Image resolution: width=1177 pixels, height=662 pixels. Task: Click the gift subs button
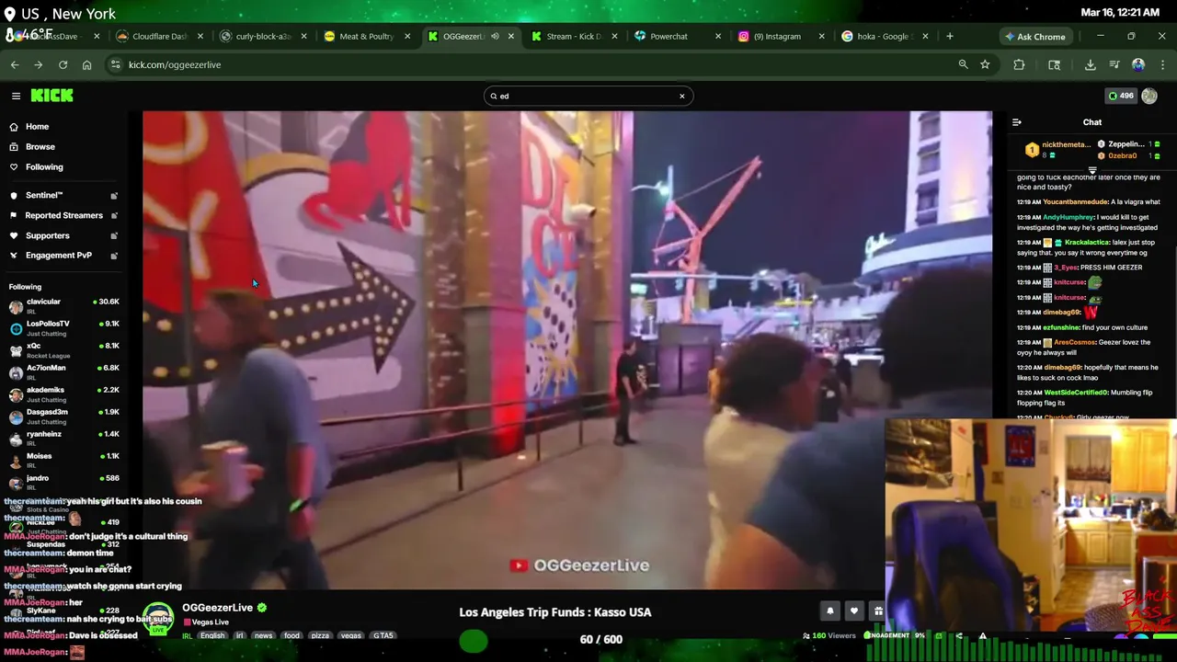(877, 611)
